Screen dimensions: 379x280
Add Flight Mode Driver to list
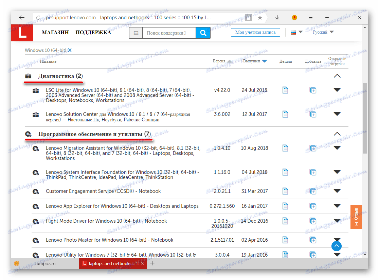[313, 221]
